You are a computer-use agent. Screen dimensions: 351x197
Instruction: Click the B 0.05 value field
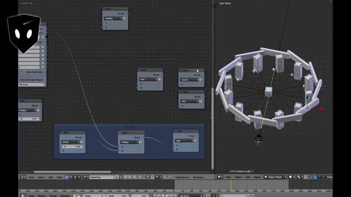pyautogui.click(x=30, y=119)
